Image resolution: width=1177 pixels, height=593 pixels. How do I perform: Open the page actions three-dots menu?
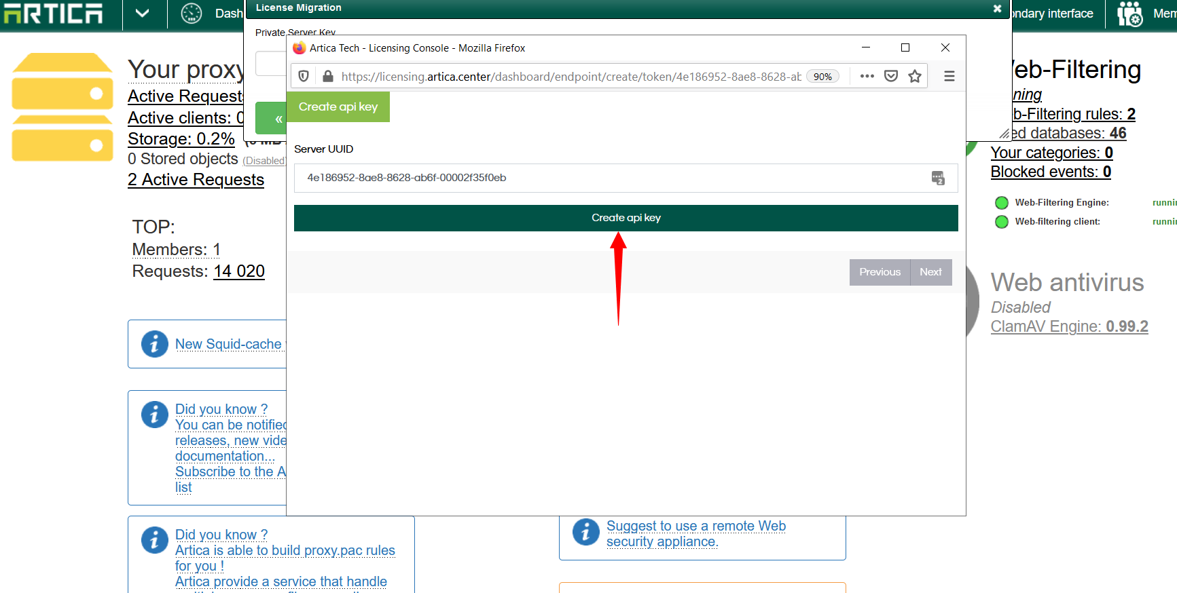pos(867,76)
